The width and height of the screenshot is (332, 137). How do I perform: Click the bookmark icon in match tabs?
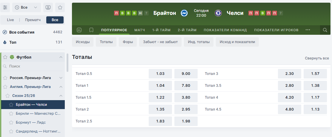(91, 30)
